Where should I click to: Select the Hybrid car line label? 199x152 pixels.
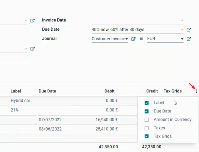(x=20, y=101)
